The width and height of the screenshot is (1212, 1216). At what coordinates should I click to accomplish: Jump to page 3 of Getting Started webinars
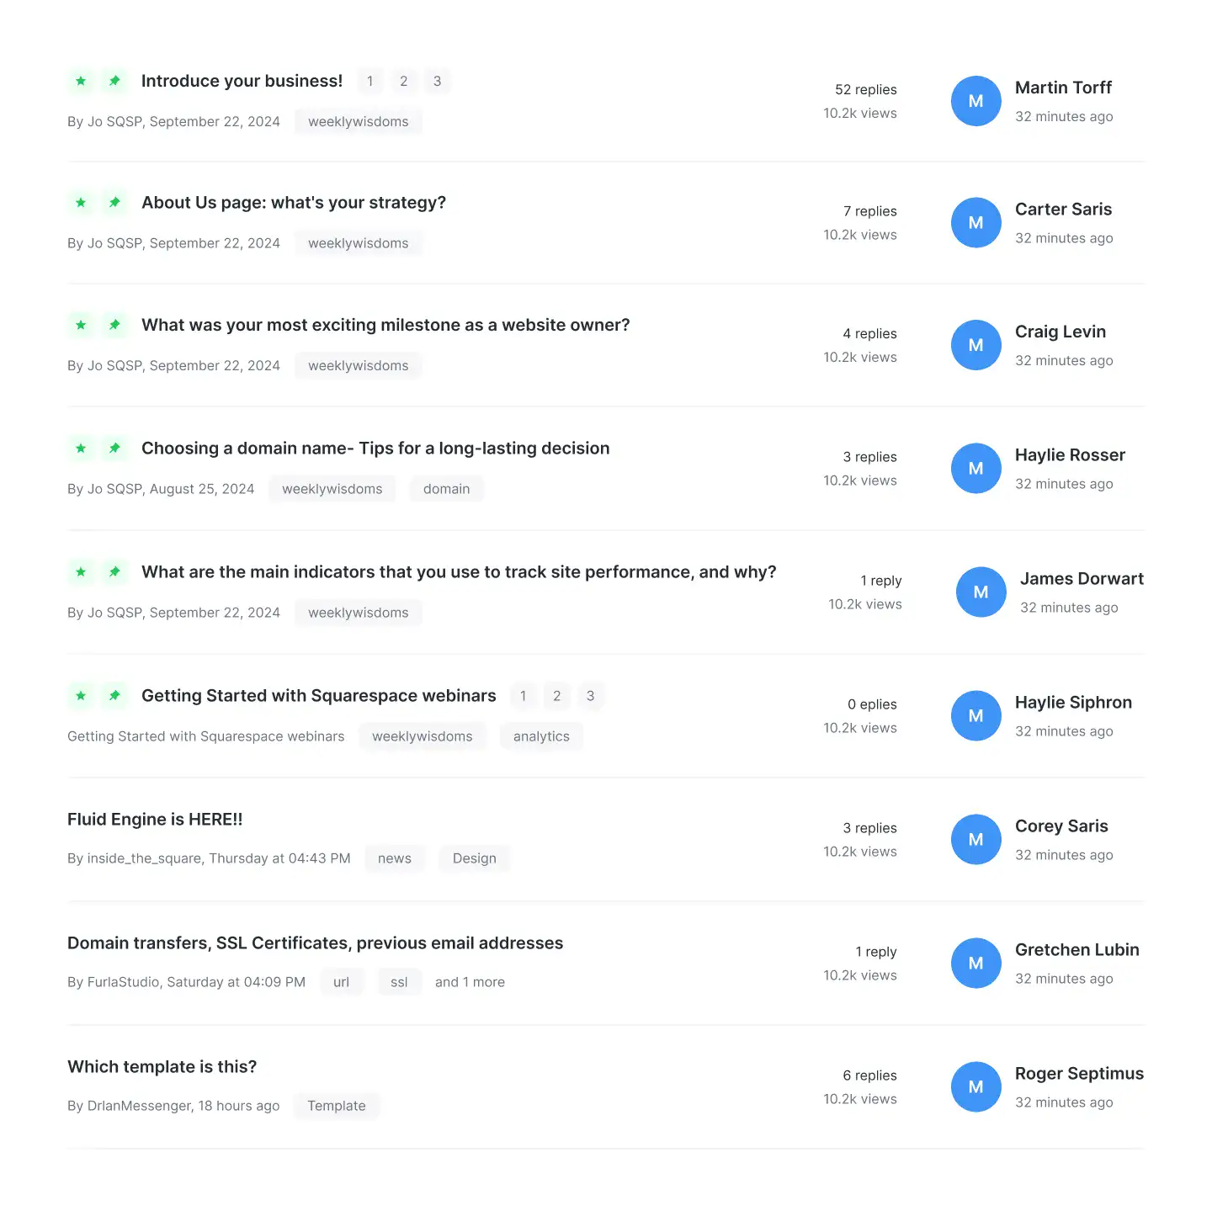[x=591, y=696]
